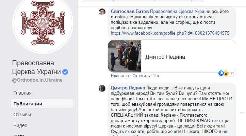The width and height of the screenshot is (246, 136).
Task: Open Святослав Батов's avatar picture
Action: pos(102,12)
